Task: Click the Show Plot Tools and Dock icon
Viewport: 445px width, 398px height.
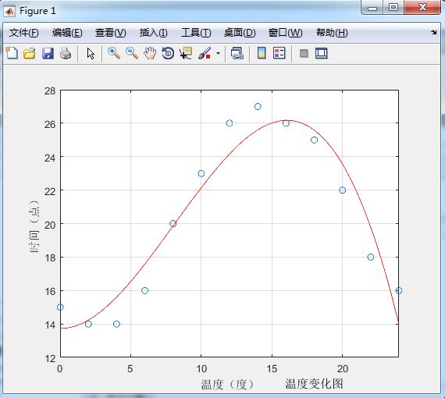Action: click(322, 53)
